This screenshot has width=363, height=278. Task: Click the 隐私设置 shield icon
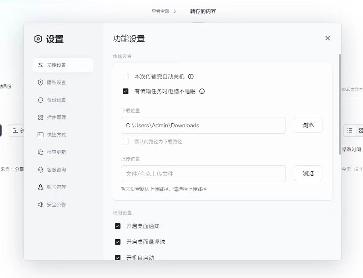(40, 82)
